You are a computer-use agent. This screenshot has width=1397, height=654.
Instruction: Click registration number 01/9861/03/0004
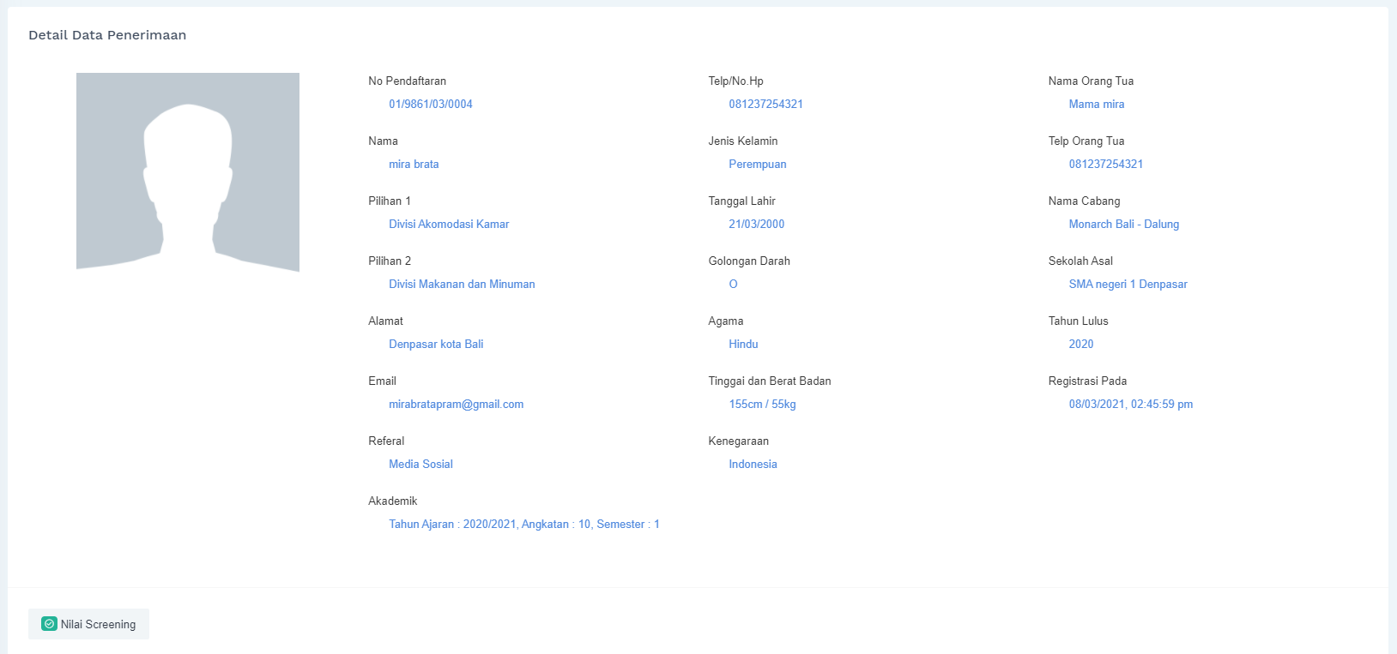point(431,104)
